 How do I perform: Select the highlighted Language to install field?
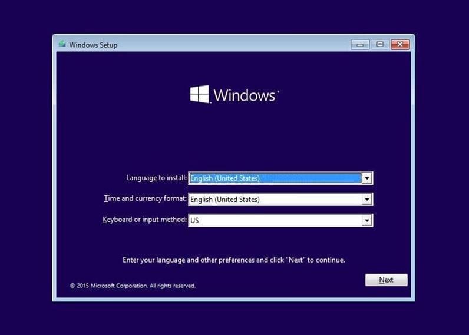click(x=275, y=178)
